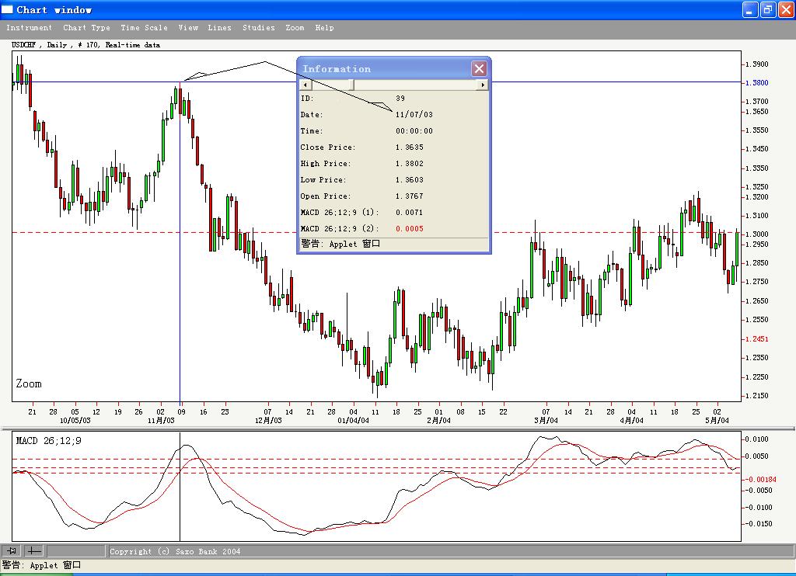The image size is (796, 576).
Task: Click 01/04/04 date axis label
Action: tap(354, 420)
